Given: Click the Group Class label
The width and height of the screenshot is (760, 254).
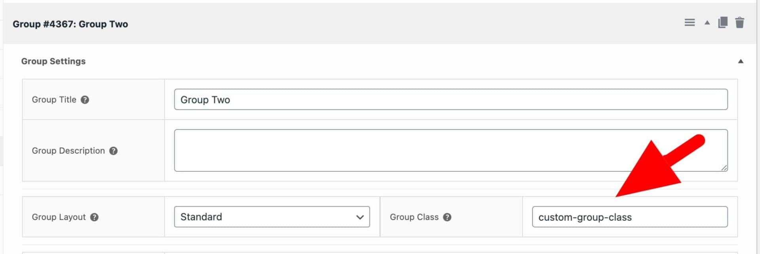Looking at the screenshot, I should point(414,217).
